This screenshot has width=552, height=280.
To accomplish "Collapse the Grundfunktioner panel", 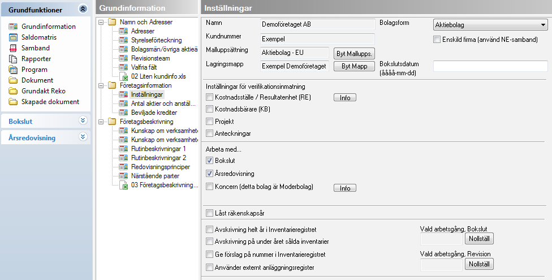I will 83,9.
